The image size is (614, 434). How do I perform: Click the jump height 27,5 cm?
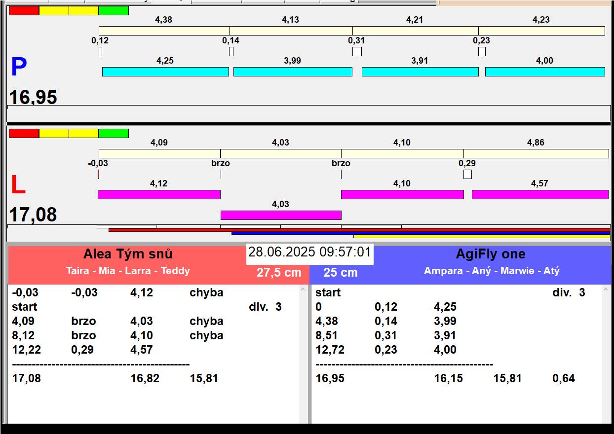point(279,273)
